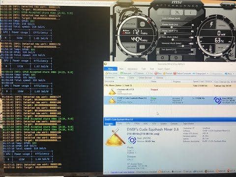Click the Aion coin icon in the EWBF row
236x177 pixels.
pyautogui.click(x=217, y=100)
